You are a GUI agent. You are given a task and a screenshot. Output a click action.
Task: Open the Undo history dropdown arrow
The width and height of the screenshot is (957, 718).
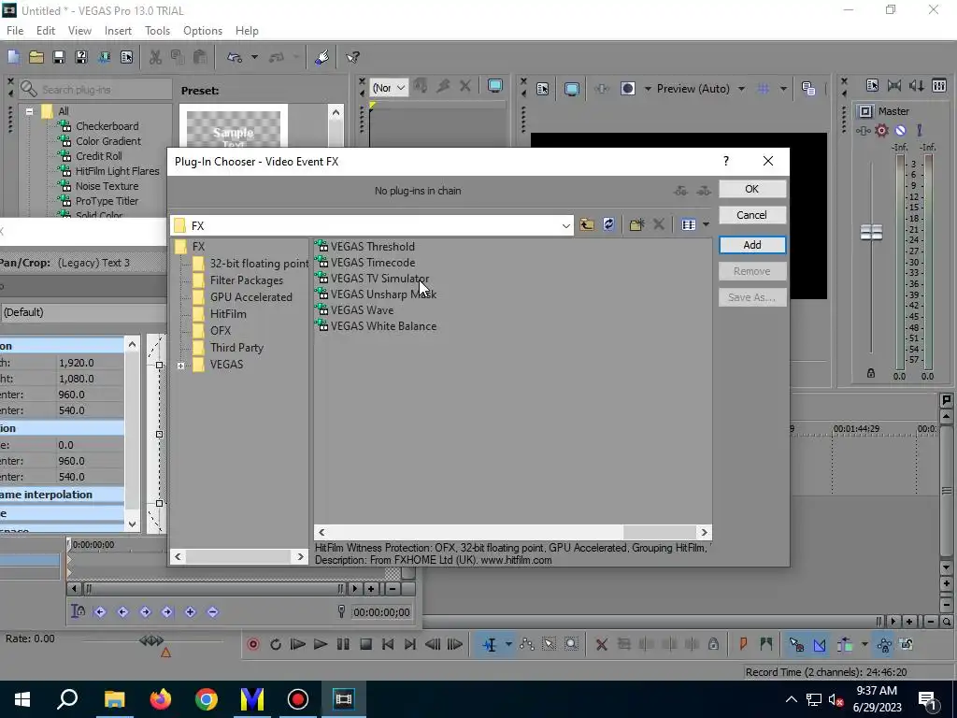254,57
